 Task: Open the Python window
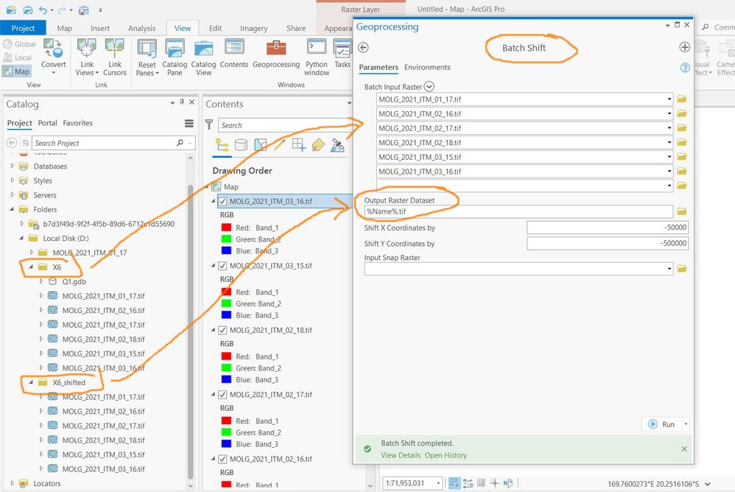[317, 57]
